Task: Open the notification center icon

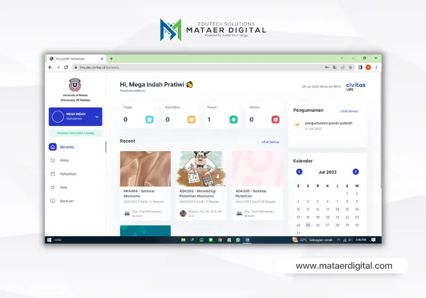Action: tap(374, 240)
